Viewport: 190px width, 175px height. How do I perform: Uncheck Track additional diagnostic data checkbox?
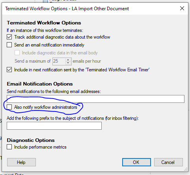pos(9,37)
